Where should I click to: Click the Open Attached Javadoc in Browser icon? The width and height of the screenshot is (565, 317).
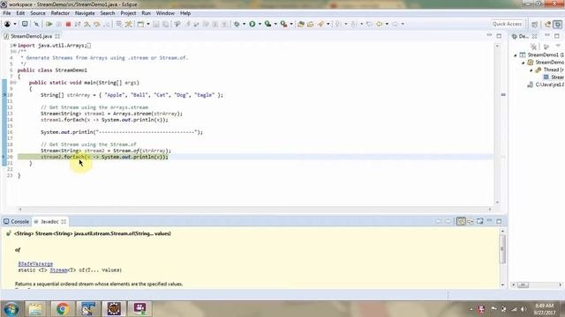tap(480, 221)
